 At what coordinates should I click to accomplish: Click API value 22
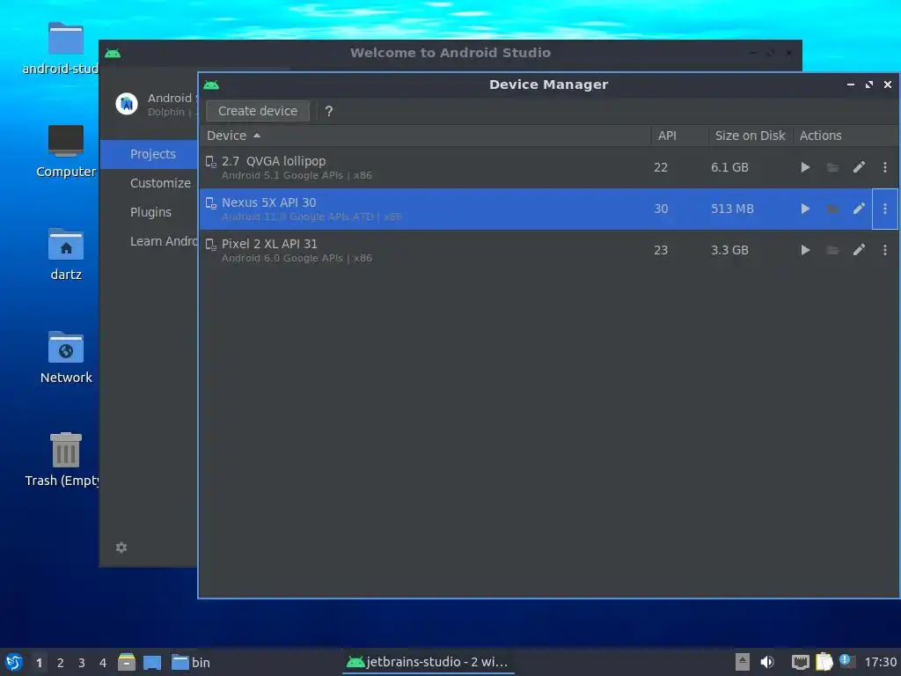click(661, 167)
